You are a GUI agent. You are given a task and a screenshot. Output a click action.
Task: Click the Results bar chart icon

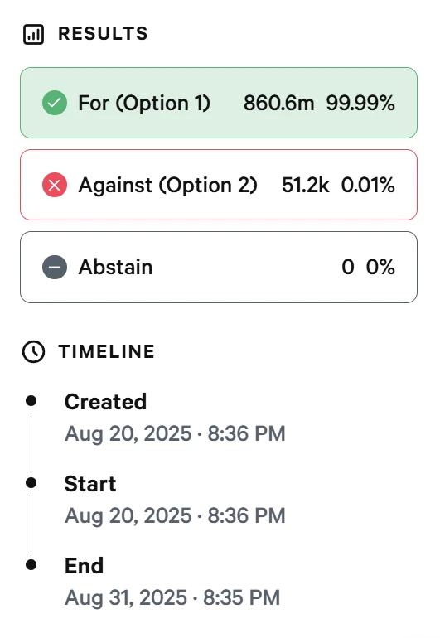tap(33, 34)
